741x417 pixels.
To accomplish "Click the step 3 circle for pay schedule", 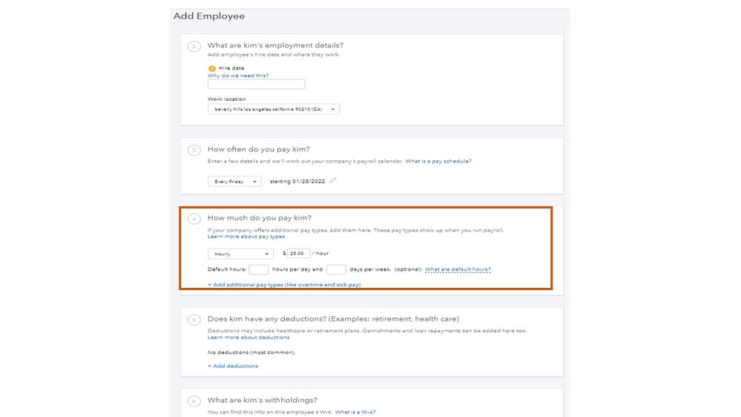I will (x=194, y=150).
